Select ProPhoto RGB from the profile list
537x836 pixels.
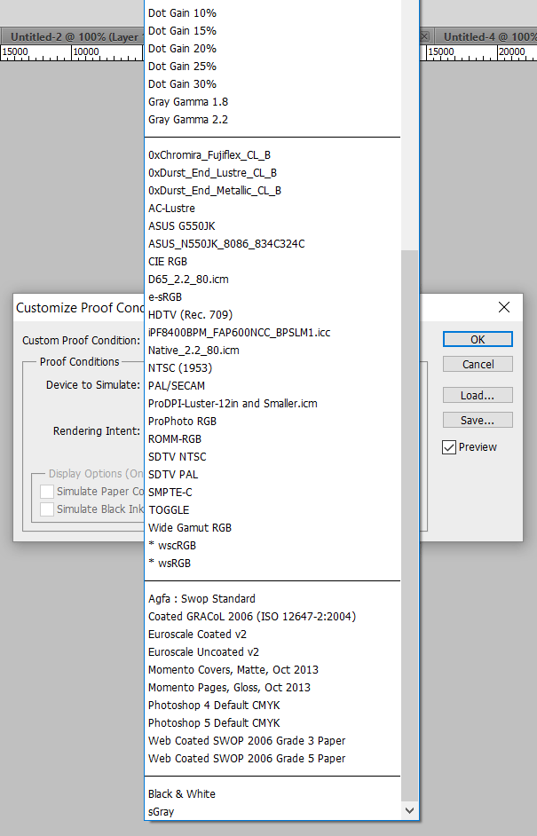182,421
